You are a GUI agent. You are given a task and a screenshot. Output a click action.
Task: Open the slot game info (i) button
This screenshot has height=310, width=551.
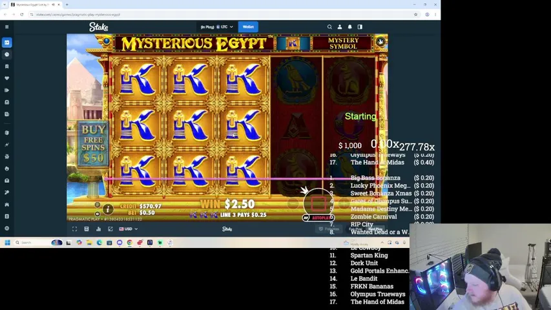pos(108,209)
